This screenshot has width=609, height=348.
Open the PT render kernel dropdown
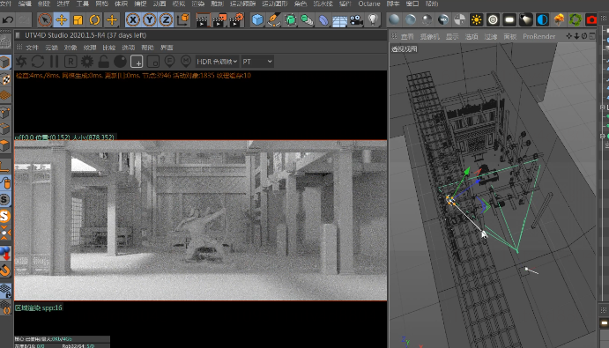point(257,62)
